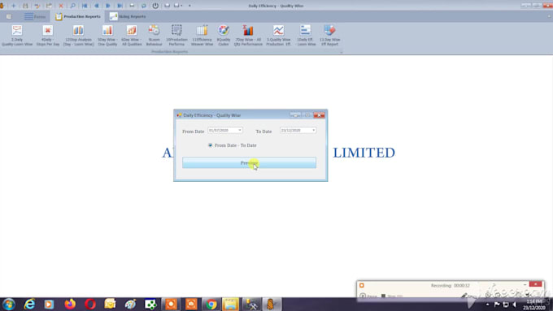The width and height of the screenshot is (553, 311).
Task: Switch to the Forms tab
Action: click(x=35, y=16)
